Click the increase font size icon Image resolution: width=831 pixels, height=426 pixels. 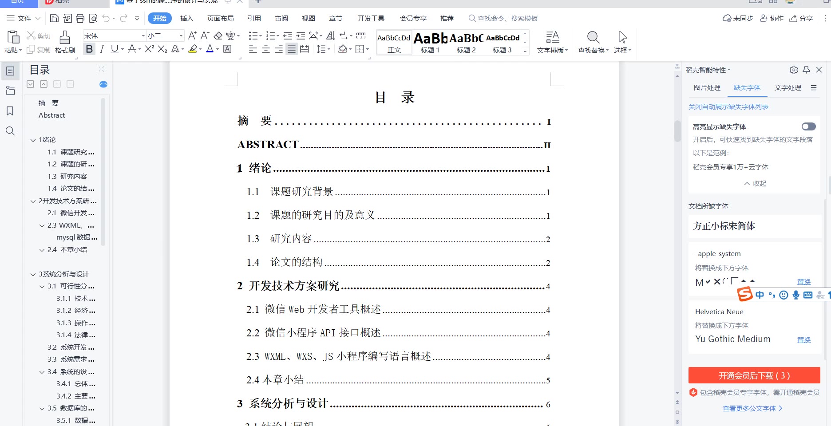(192, 35)
